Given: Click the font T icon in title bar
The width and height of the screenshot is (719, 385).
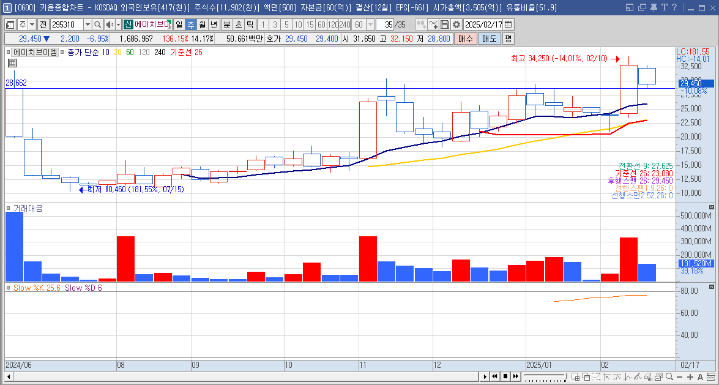Looking at the screenshot, I should tap(665, 7).
